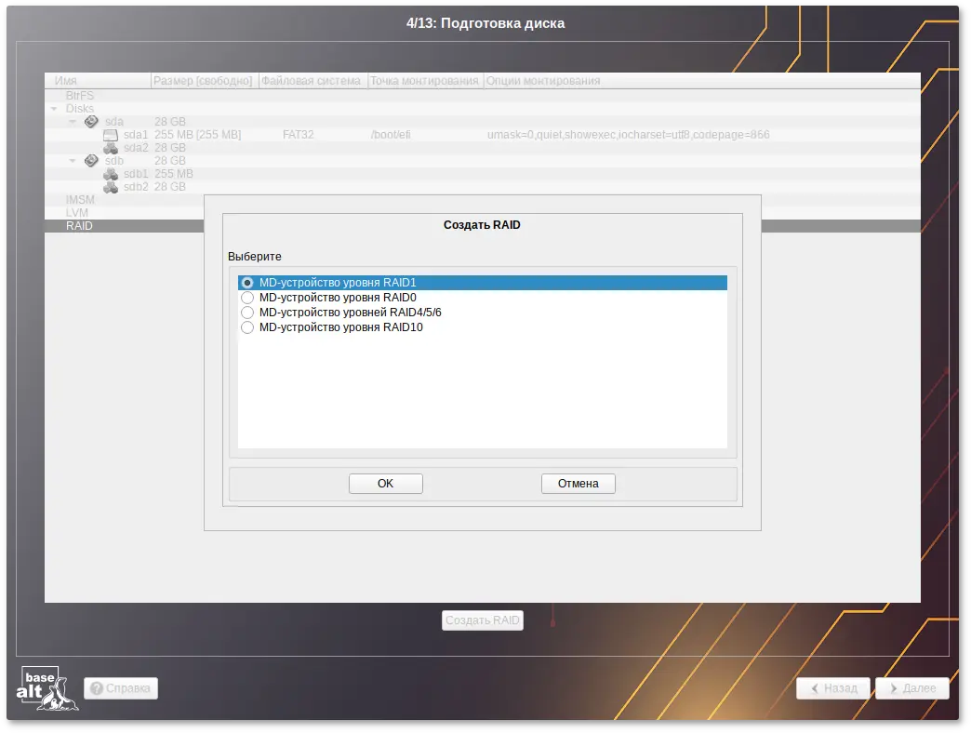Click the Размер [свободно] column header
The image size is (971, 733).
(x=203, y=81)
